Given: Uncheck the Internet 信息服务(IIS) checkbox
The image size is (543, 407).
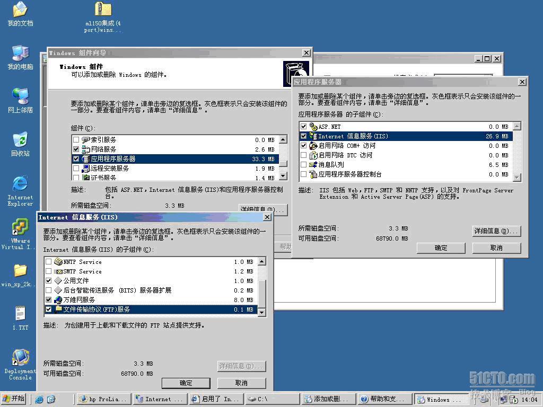Looking at the screenshot, I should 303,136.
